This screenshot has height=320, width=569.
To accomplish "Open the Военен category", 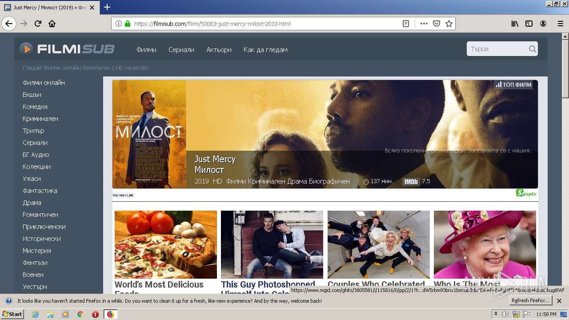I will (33, 275).
